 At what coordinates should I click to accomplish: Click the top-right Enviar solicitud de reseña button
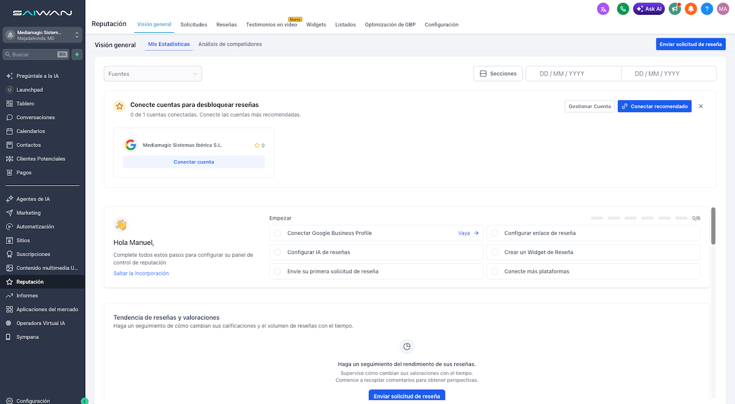tap(691, 44)
